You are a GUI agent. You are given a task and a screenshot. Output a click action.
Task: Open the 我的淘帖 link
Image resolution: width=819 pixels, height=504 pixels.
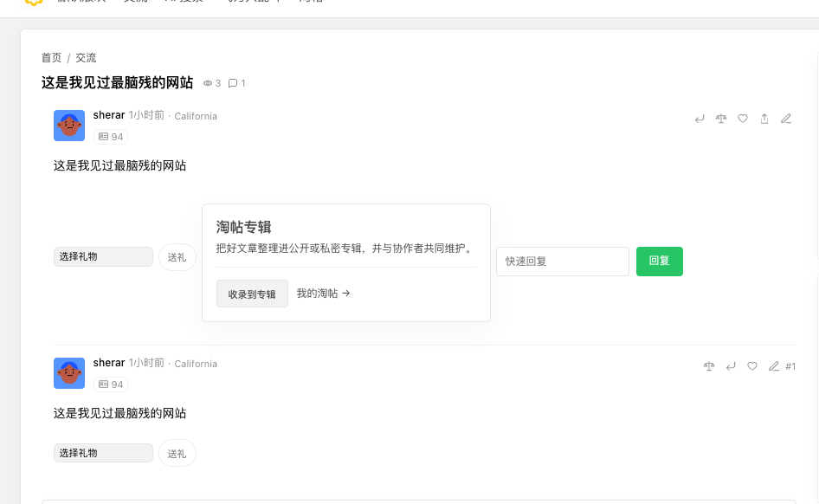pyautogui.click(x=323, y=294)
